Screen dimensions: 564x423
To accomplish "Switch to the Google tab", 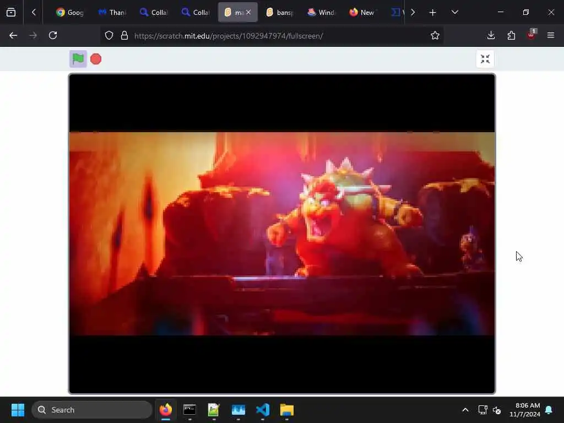I will point(70,13).
